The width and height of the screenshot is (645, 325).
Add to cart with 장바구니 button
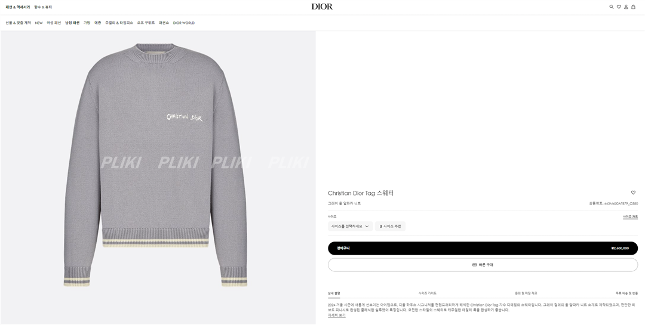[x=483, y=248]
